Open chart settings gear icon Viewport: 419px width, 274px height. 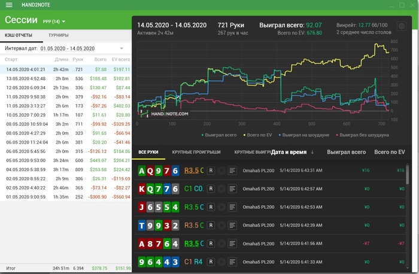point(402,26)
